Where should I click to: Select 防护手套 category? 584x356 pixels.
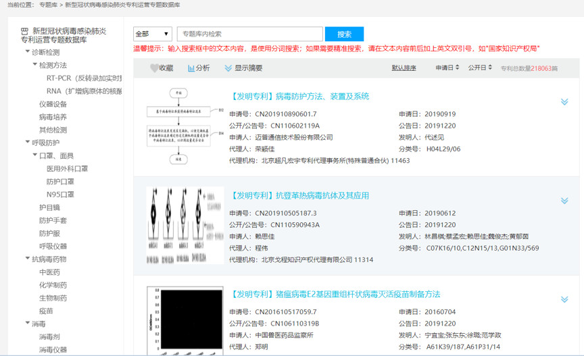point(53,220)
